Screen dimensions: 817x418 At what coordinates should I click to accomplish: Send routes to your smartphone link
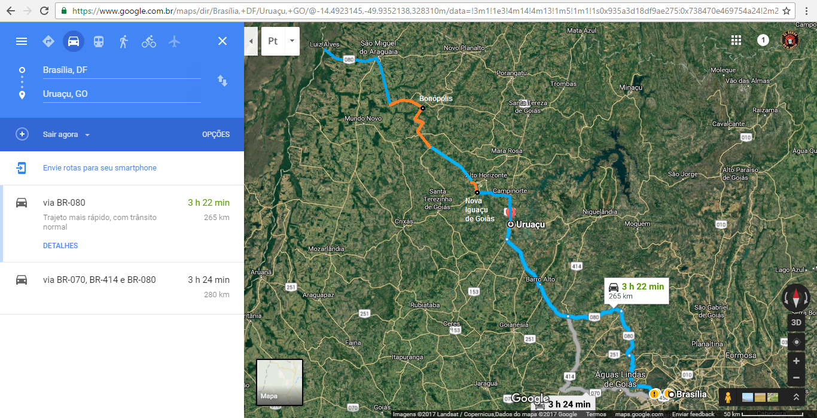[x=100, y=168]
